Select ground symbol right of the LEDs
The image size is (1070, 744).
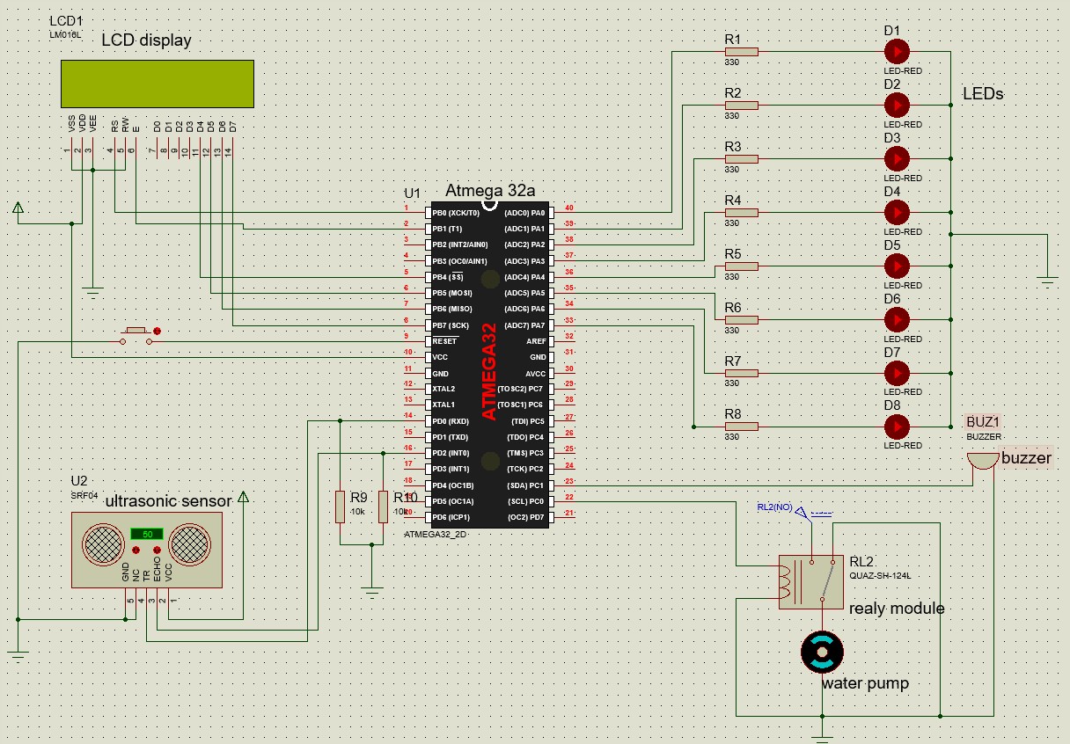point(1046,279)
